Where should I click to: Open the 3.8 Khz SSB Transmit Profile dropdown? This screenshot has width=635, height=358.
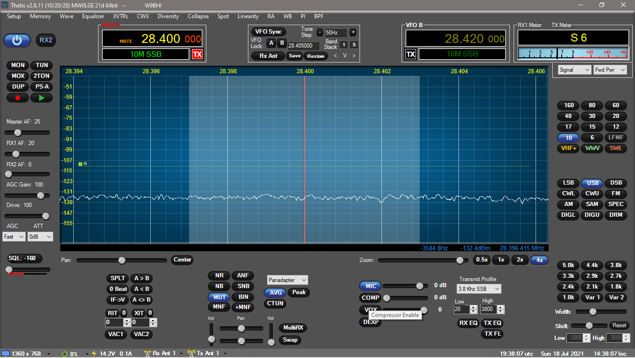478,289
